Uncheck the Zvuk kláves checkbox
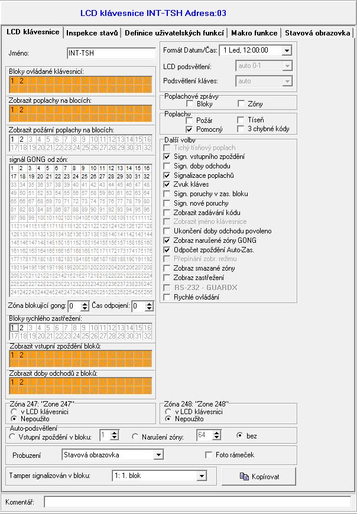This screenshot has width=357, height=514. [167, 184]
